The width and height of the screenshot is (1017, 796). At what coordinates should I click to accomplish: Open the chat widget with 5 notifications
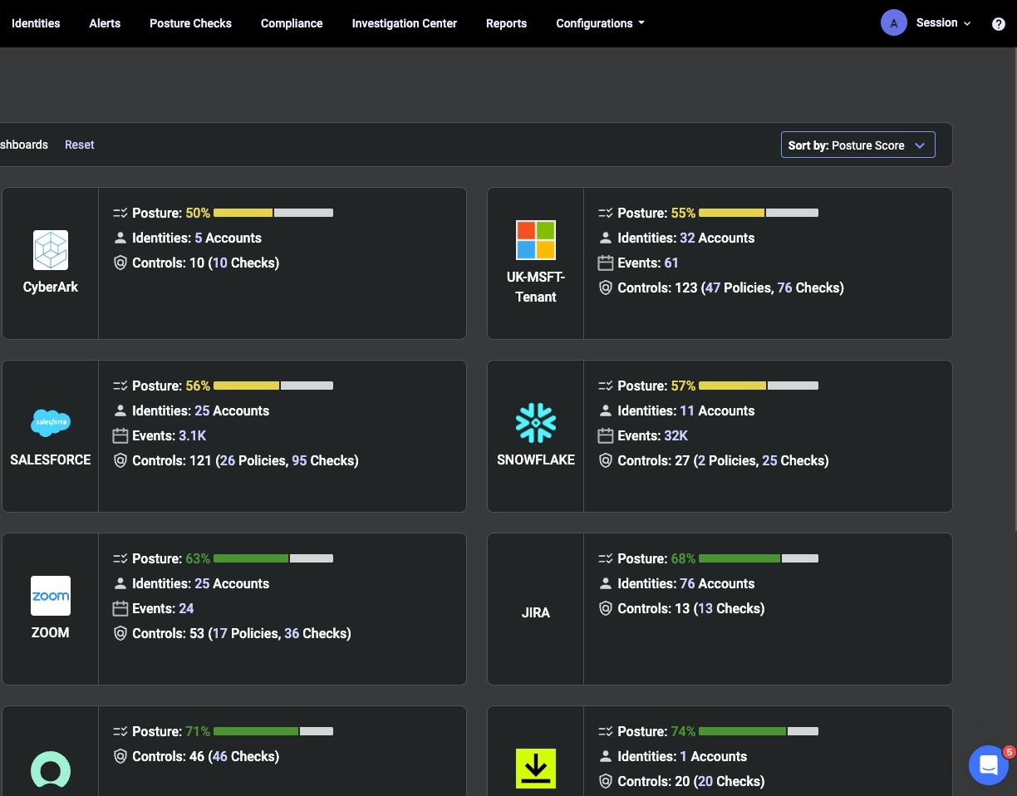tap(989, 764)
